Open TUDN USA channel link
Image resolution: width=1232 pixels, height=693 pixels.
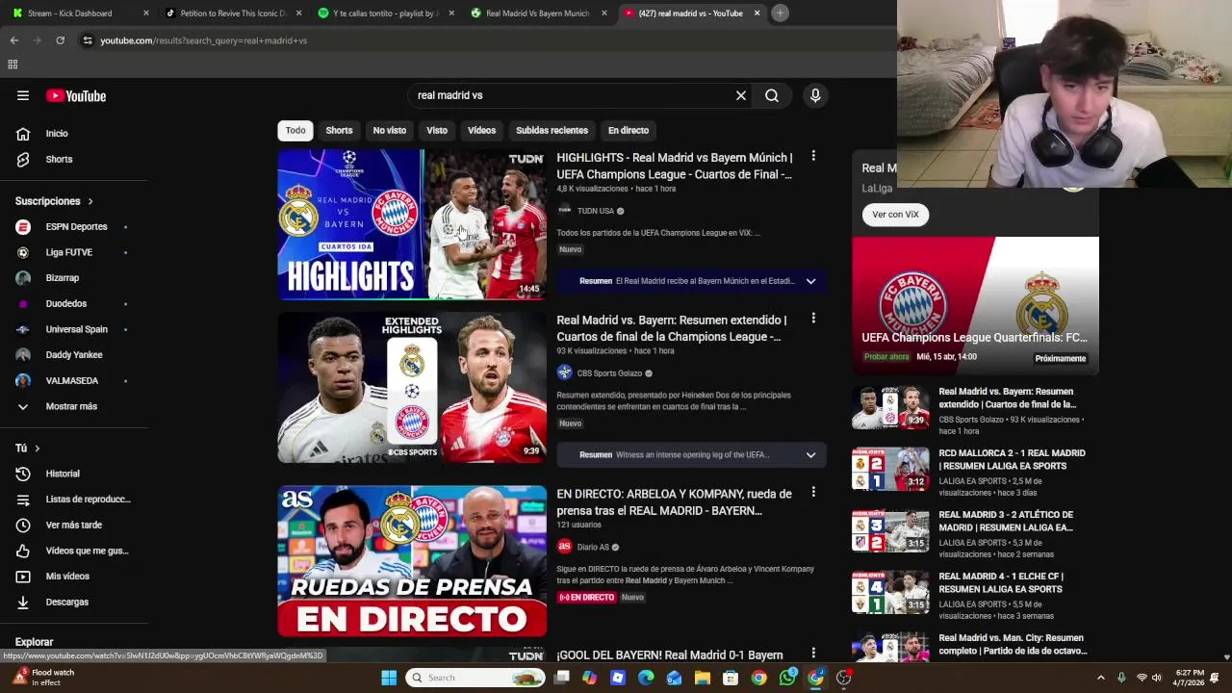point(595,211)
